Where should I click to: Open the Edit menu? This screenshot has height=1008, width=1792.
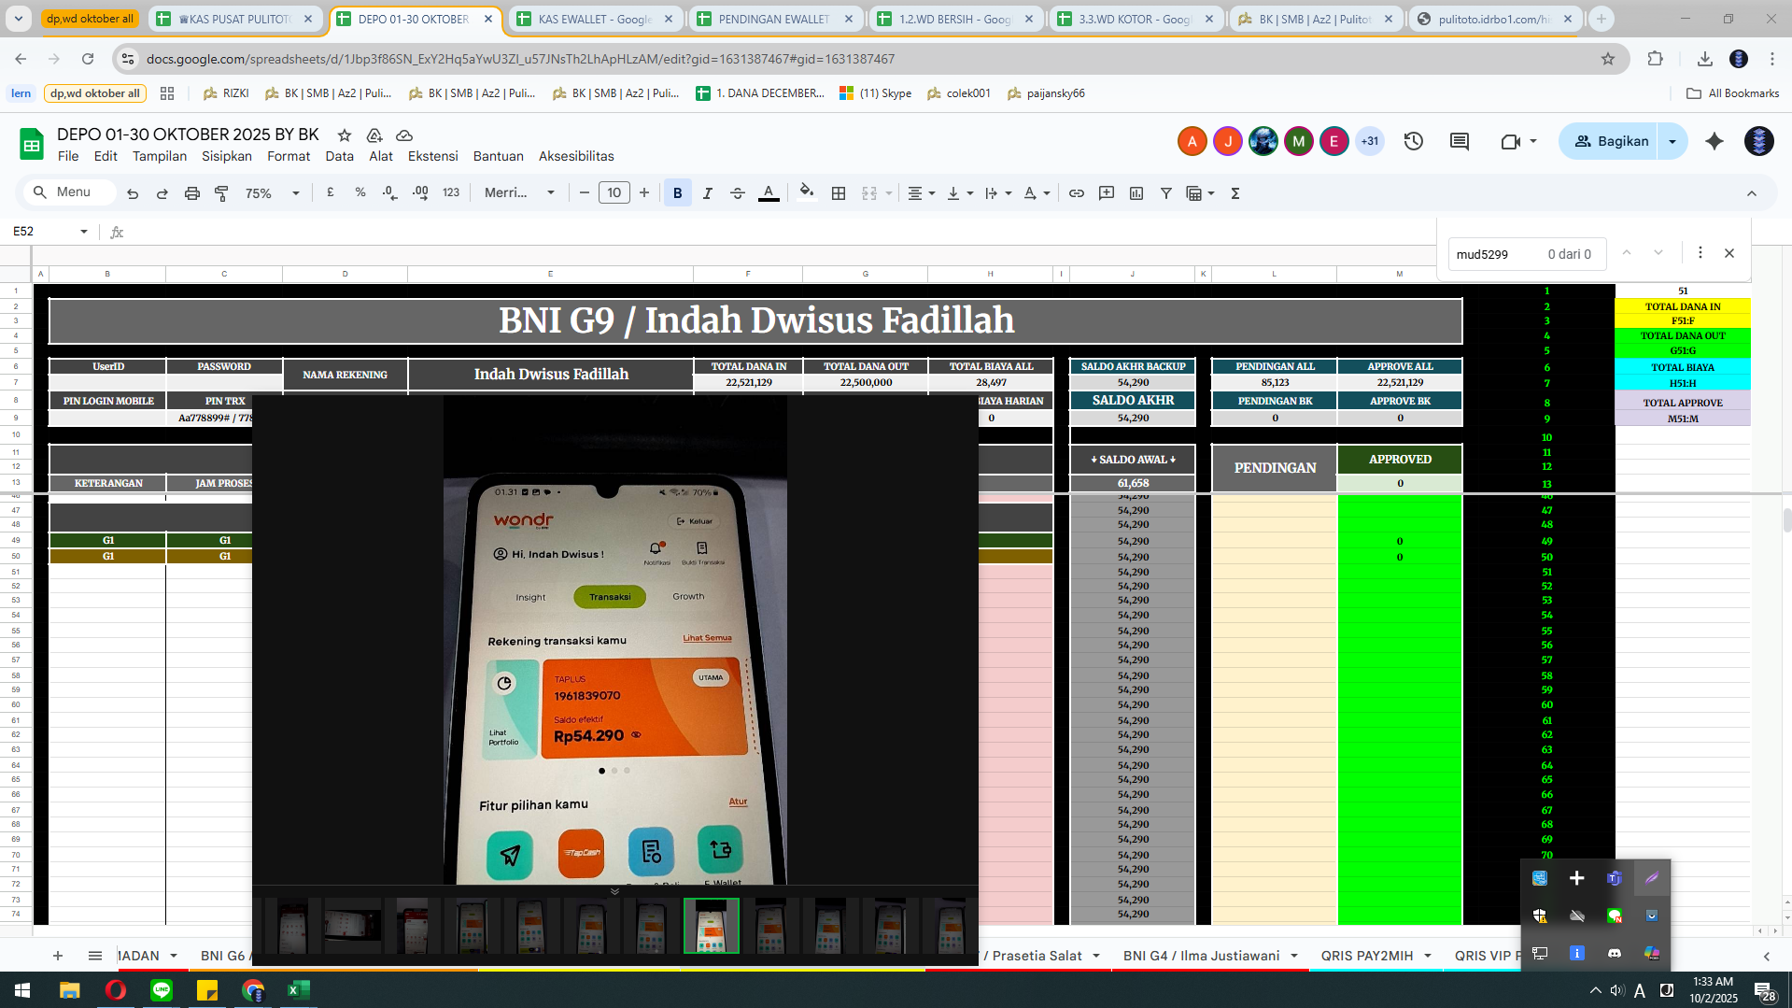tap(106, 156)
